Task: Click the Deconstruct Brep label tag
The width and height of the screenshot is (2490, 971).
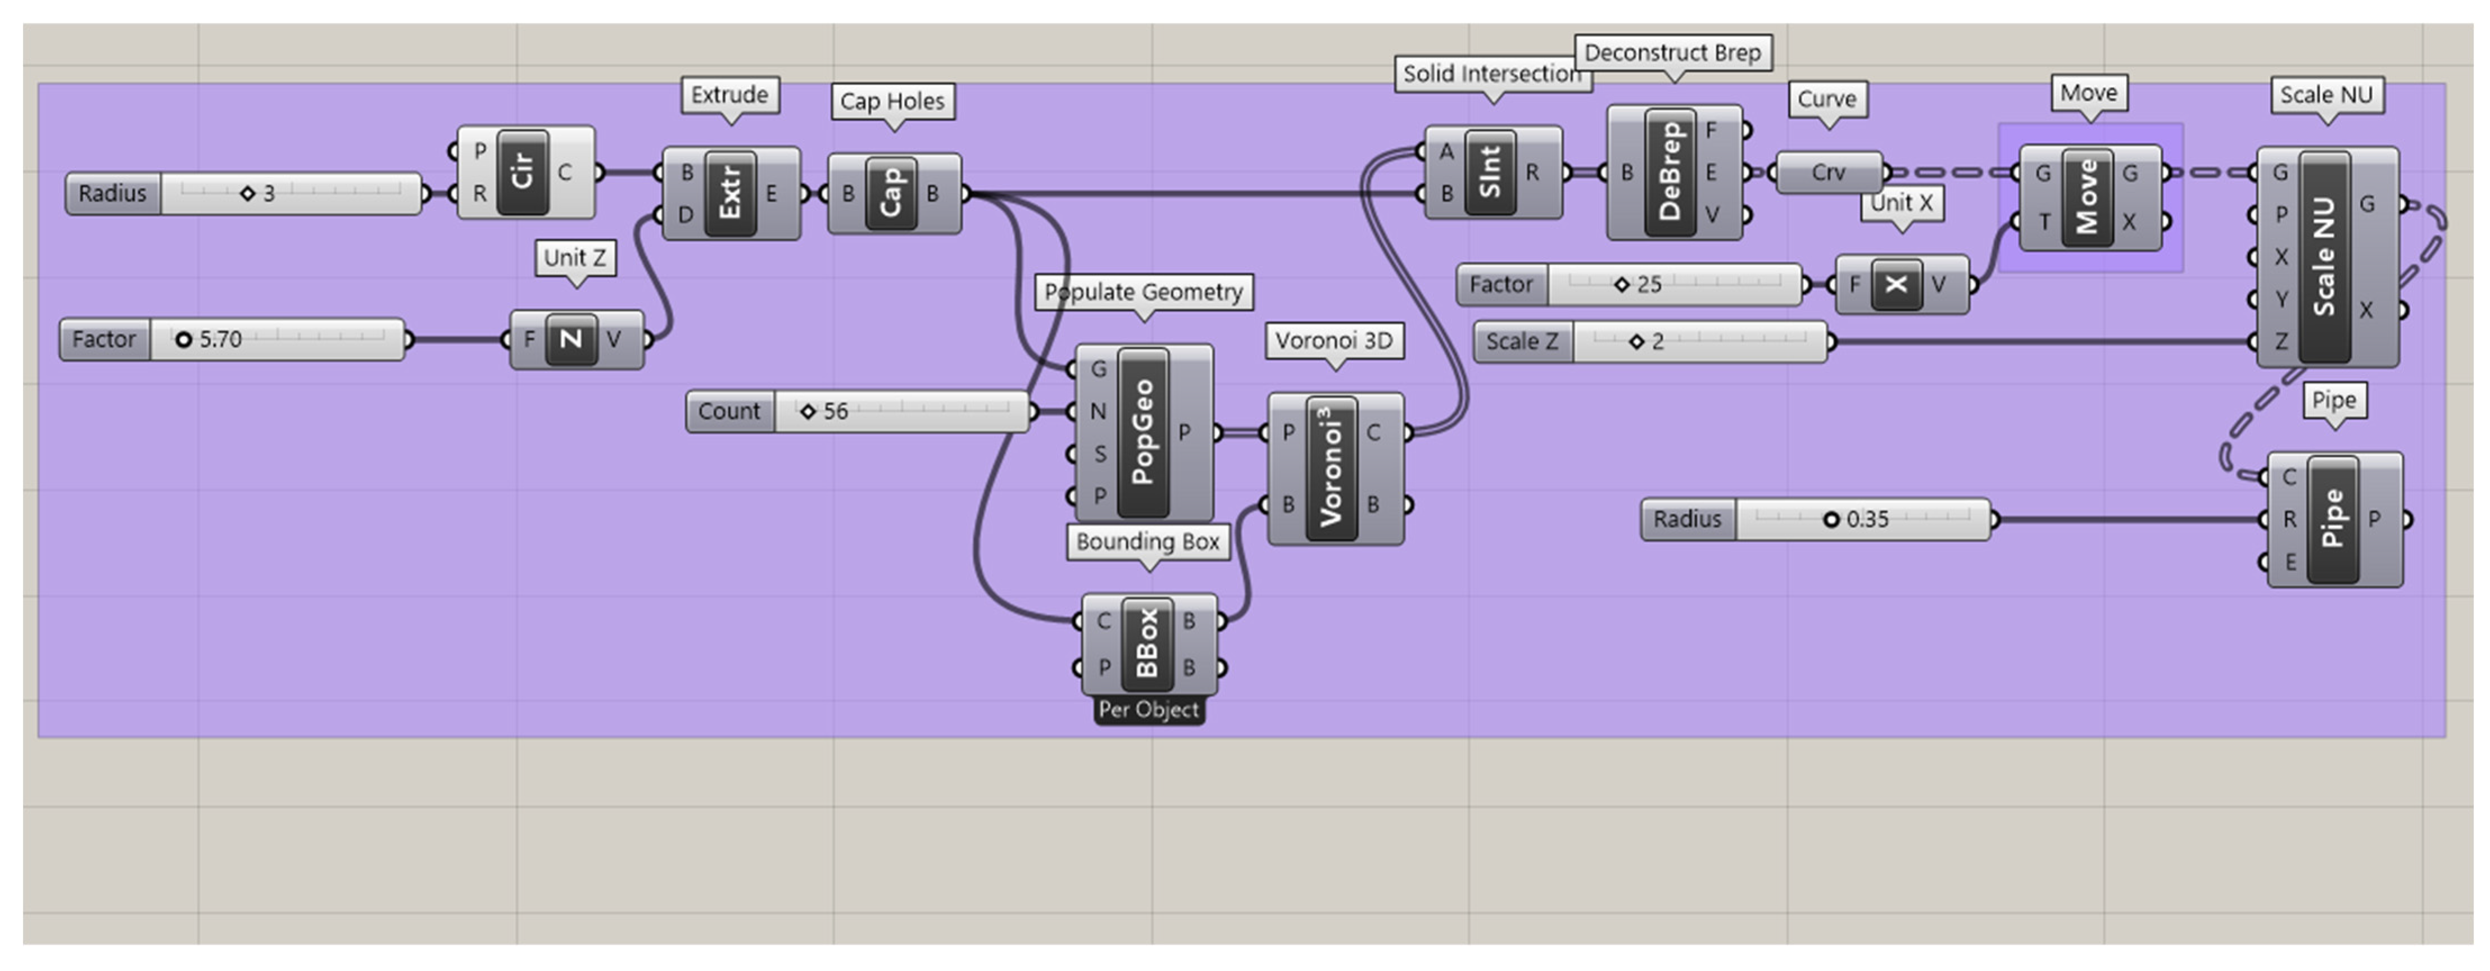Action: (x=1672, y=53)
